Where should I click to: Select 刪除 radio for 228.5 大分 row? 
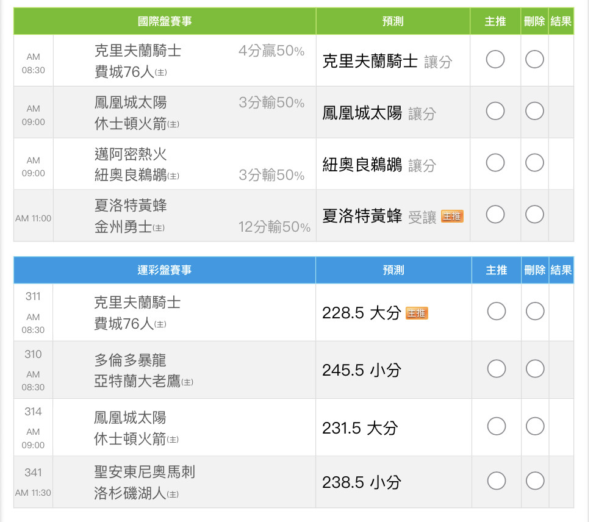tap(535, 311)
